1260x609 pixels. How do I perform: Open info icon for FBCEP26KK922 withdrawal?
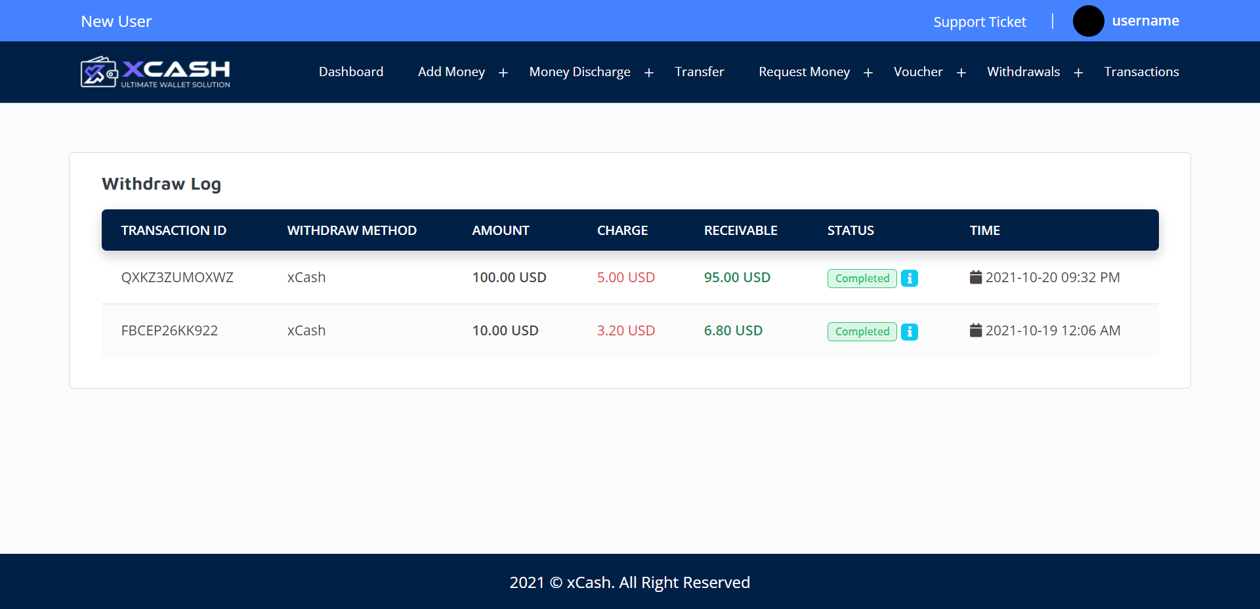[909, 331]
